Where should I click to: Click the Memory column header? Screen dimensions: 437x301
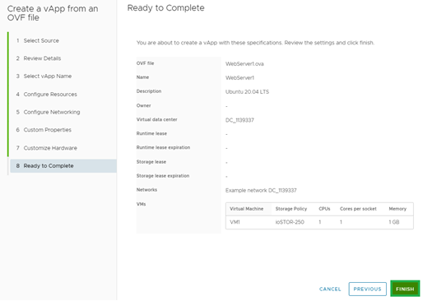[397, 209]
